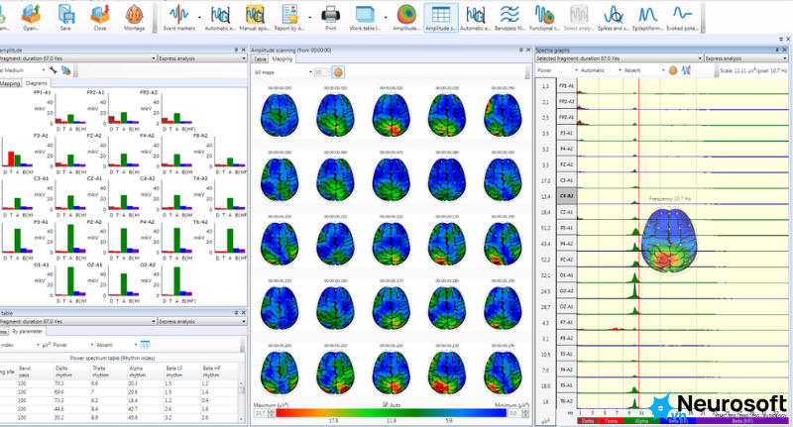Select the FP1-A1 channel label in spectra

566,86
